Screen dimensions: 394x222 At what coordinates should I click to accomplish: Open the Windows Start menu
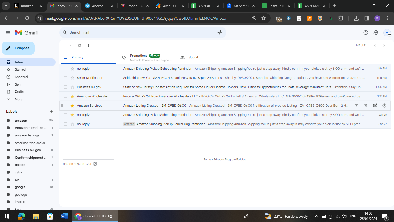click(7, 216)
